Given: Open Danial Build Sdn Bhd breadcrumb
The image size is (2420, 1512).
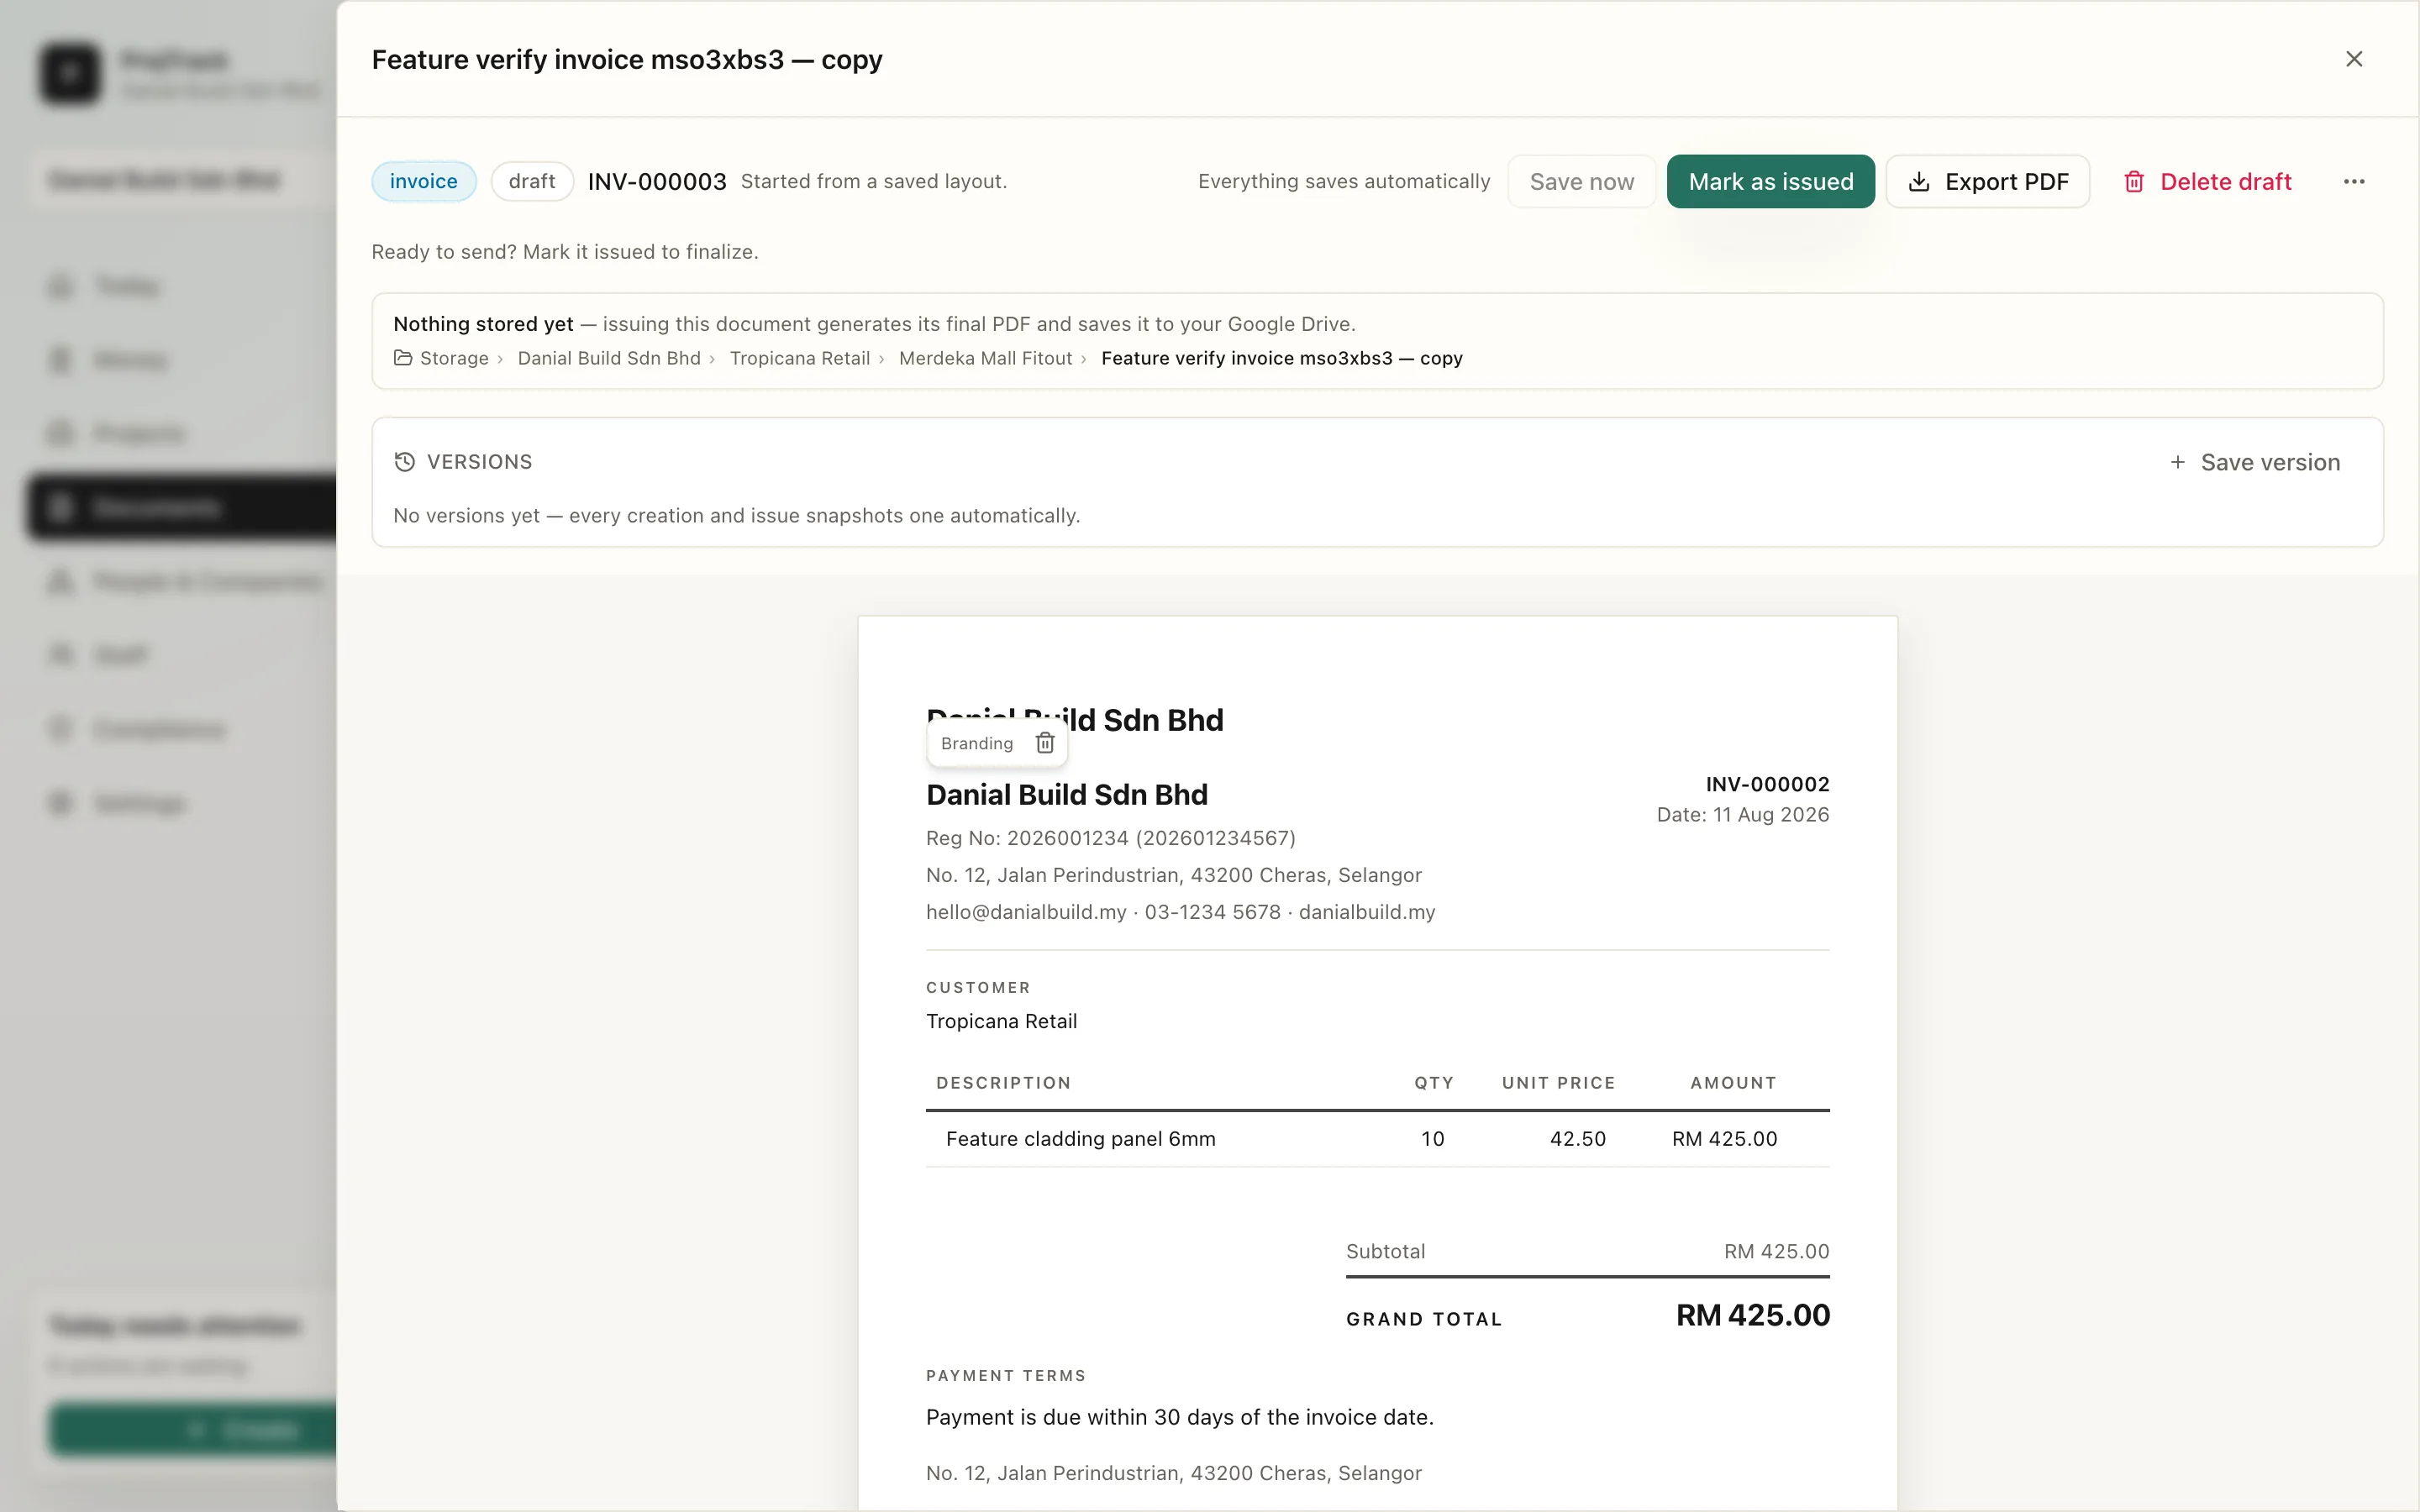Looking at the screenshot, I should click(x=609, y=358).
